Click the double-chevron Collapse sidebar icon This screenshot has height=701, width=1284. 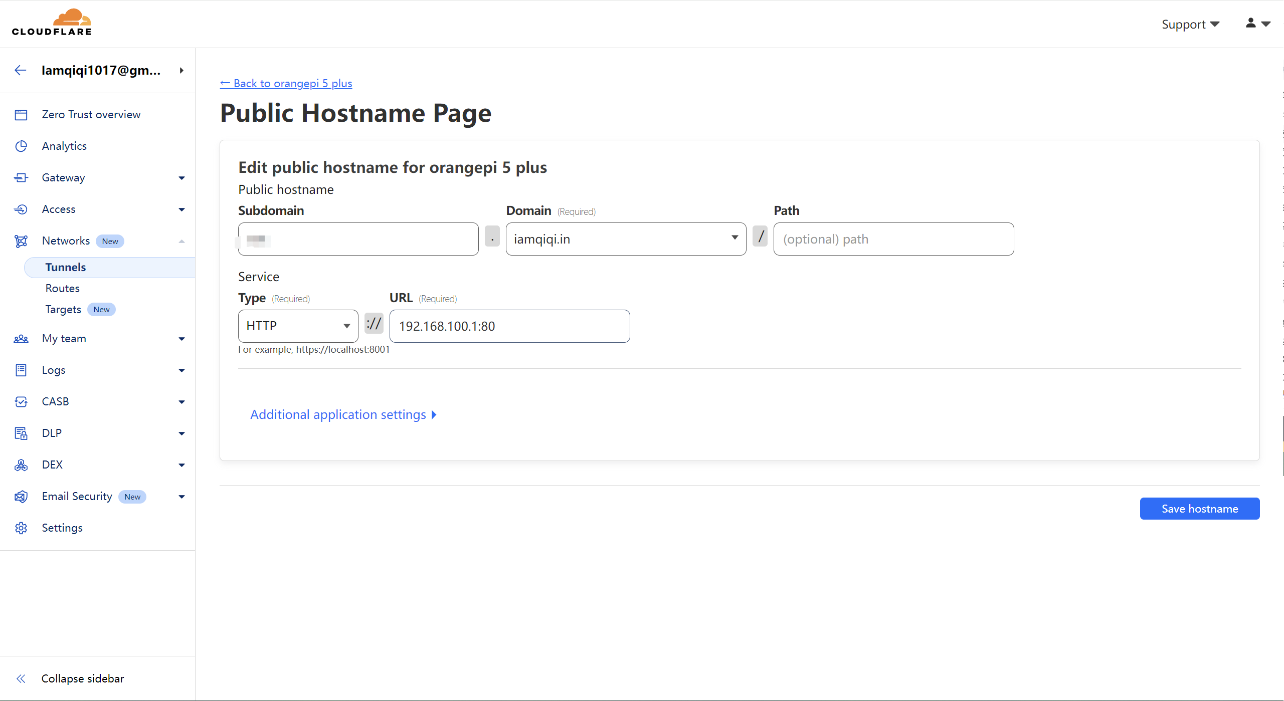(x=21, y=679)
